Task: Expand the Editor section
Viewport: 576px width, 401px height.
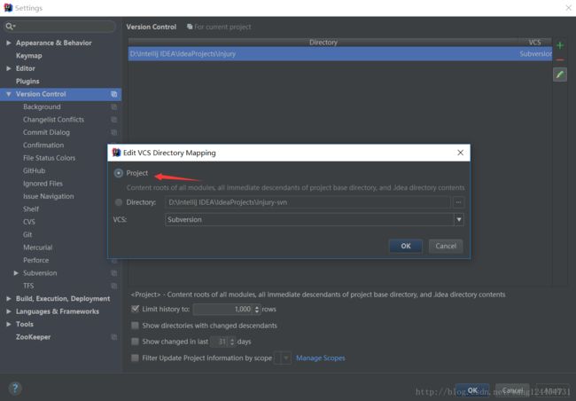Action: point(9,68)
